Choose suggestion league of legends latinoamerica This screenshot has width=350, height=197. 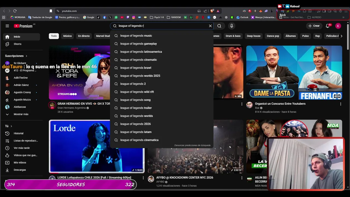click(162, 52)
